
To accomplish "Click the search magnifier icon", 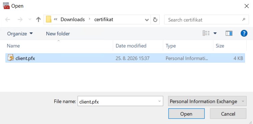I will [x=244, y=20].
